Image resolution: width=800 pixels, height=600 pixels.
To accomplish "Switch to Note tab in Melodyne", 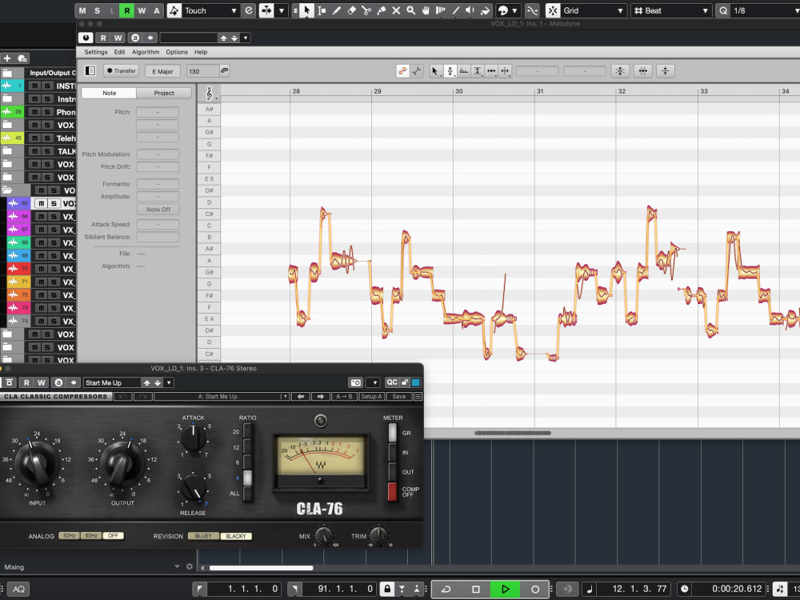I will point(109,93).
